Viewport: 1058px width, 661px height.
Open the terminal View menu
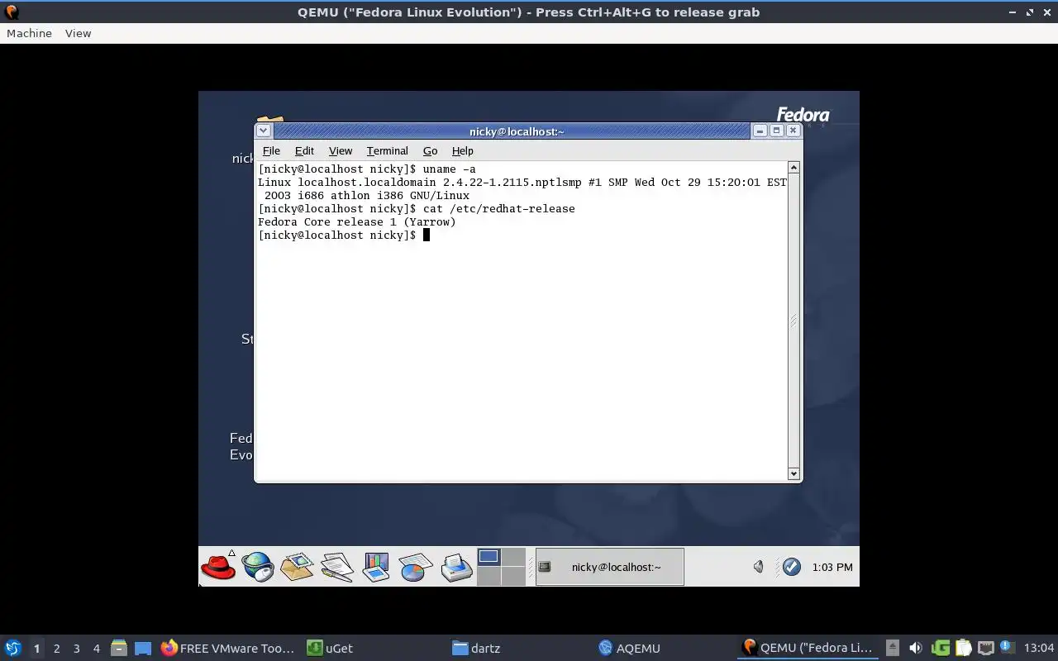[341, 150]
